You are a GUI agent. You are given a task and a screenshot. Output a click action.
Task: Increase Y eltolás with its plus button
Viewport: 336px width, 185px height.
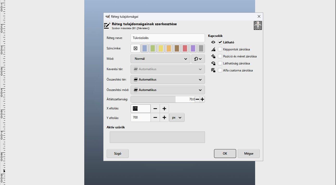164,117
